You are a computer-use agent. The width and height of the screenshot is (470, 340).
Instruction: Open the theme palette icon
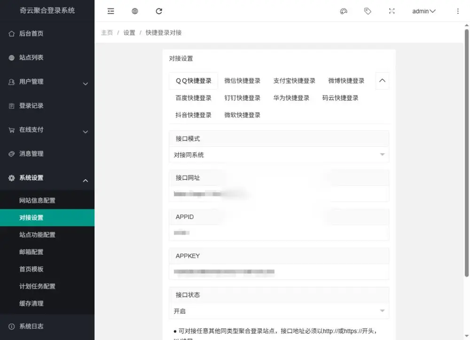[344, 11]
